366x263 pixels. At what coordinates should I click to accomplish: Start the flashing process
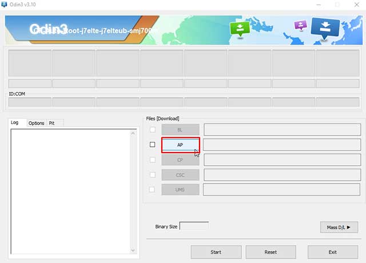coord(216,252)
